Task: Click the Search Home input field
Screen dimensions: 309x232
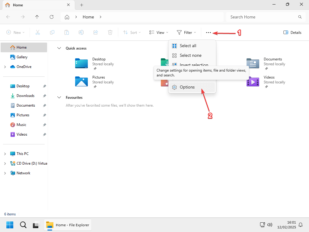Action: coord(262,17)
